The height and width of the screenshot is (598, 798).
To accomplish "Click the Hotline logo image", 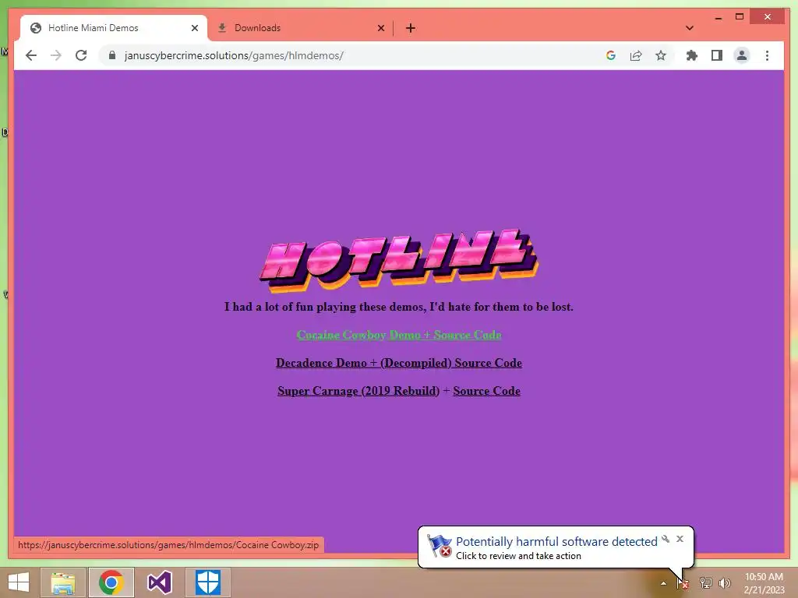I will (399, 260).
